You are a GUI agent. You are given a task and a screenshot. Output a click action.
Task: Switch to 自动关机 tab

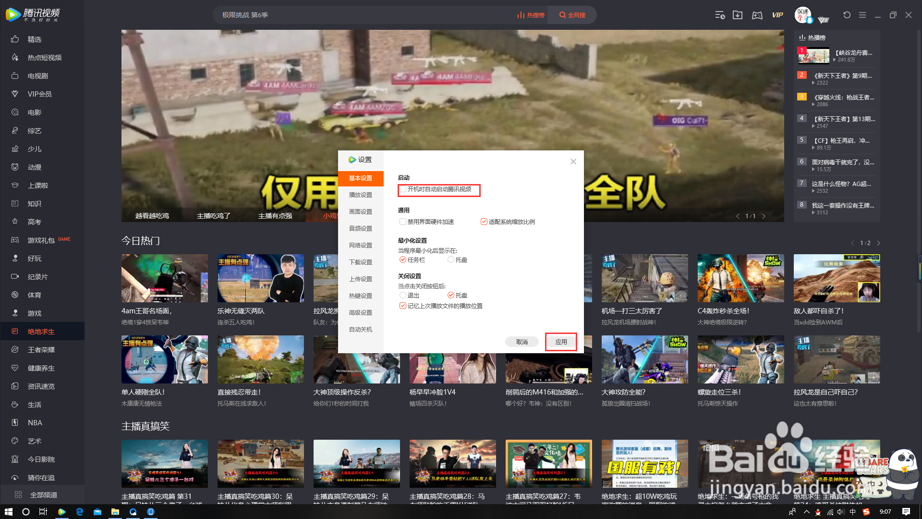(361, 330)
